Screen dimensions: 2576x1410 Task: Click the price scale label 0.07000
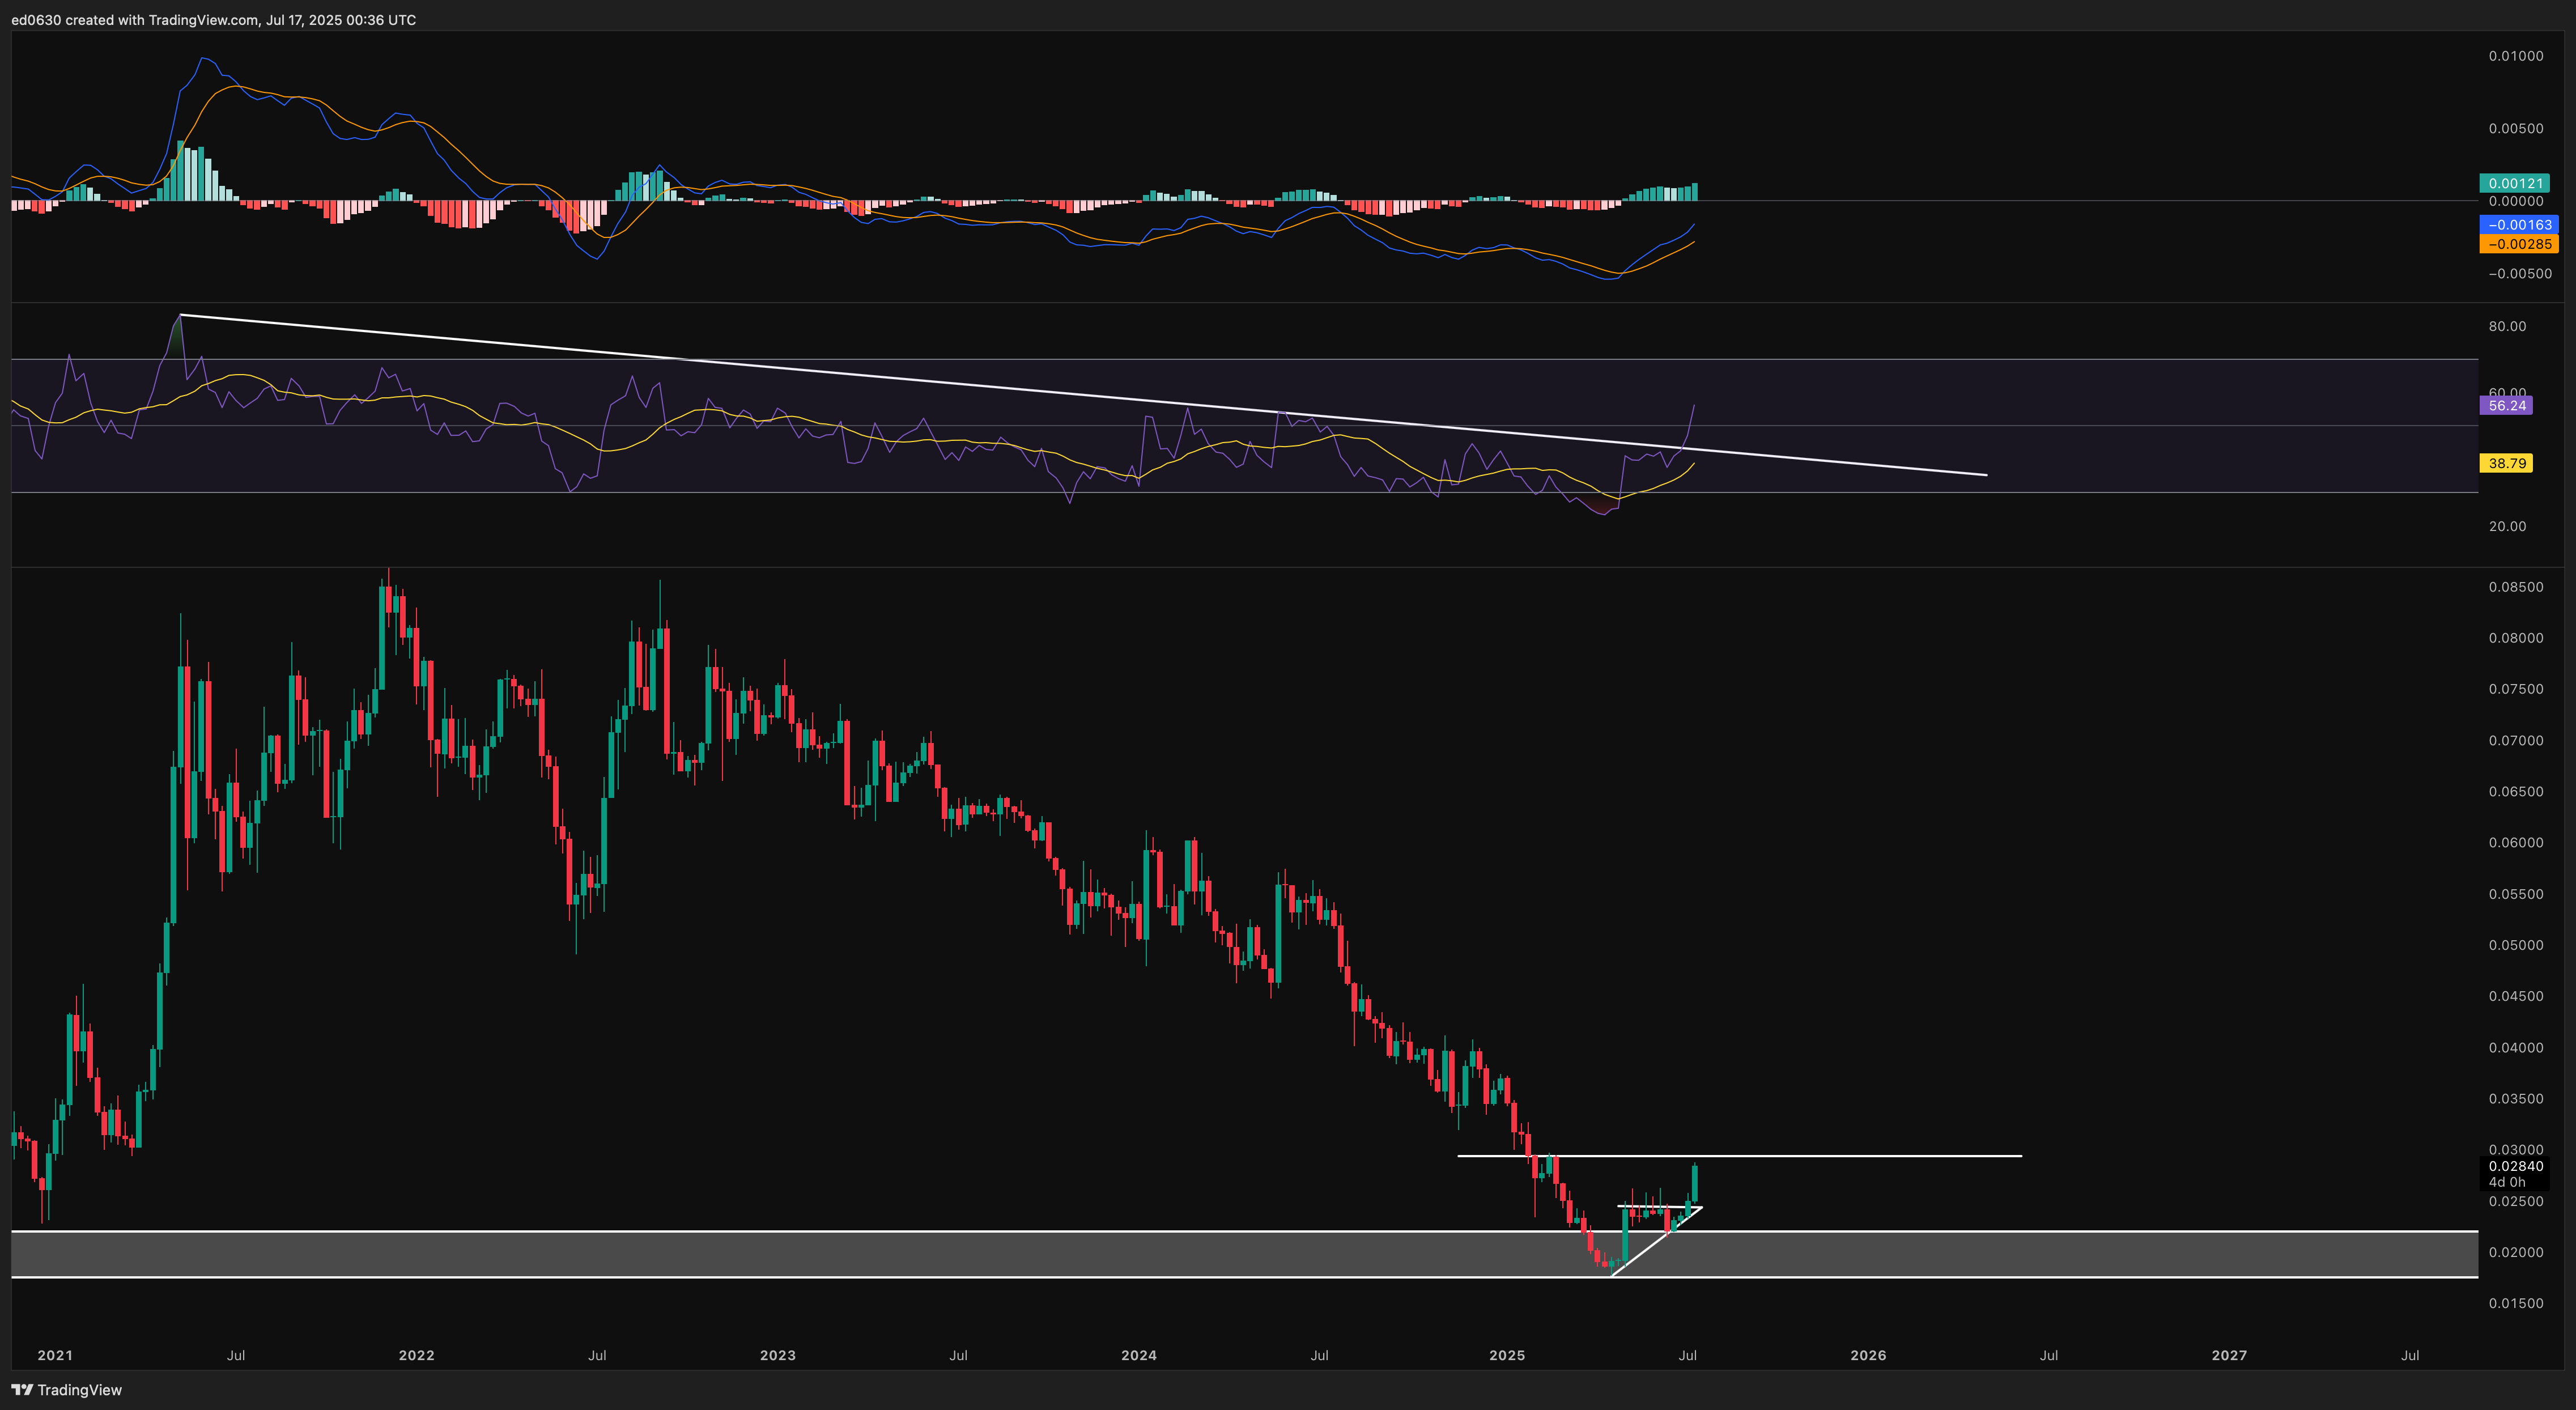[2515, 741]
